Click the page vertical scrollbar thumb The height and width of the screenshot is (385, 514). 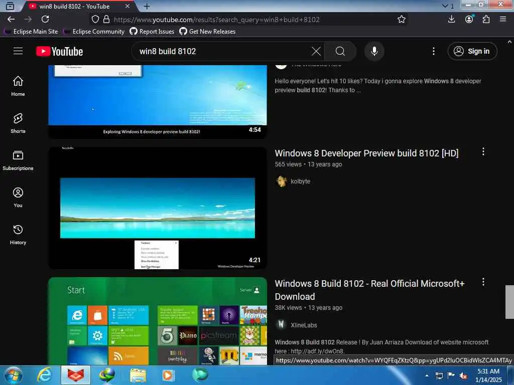(x=509, y=302)
